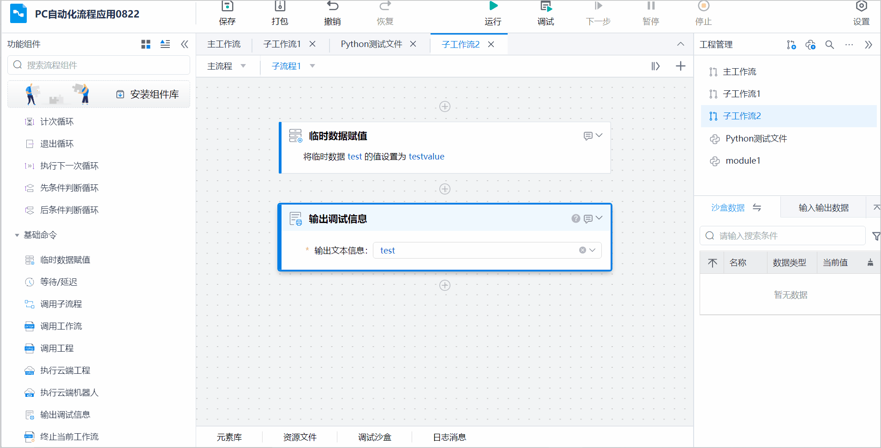Open Settings gear icon at top right
The width and height of the screenshot is (881, 448).
click(x=861, y=6)
